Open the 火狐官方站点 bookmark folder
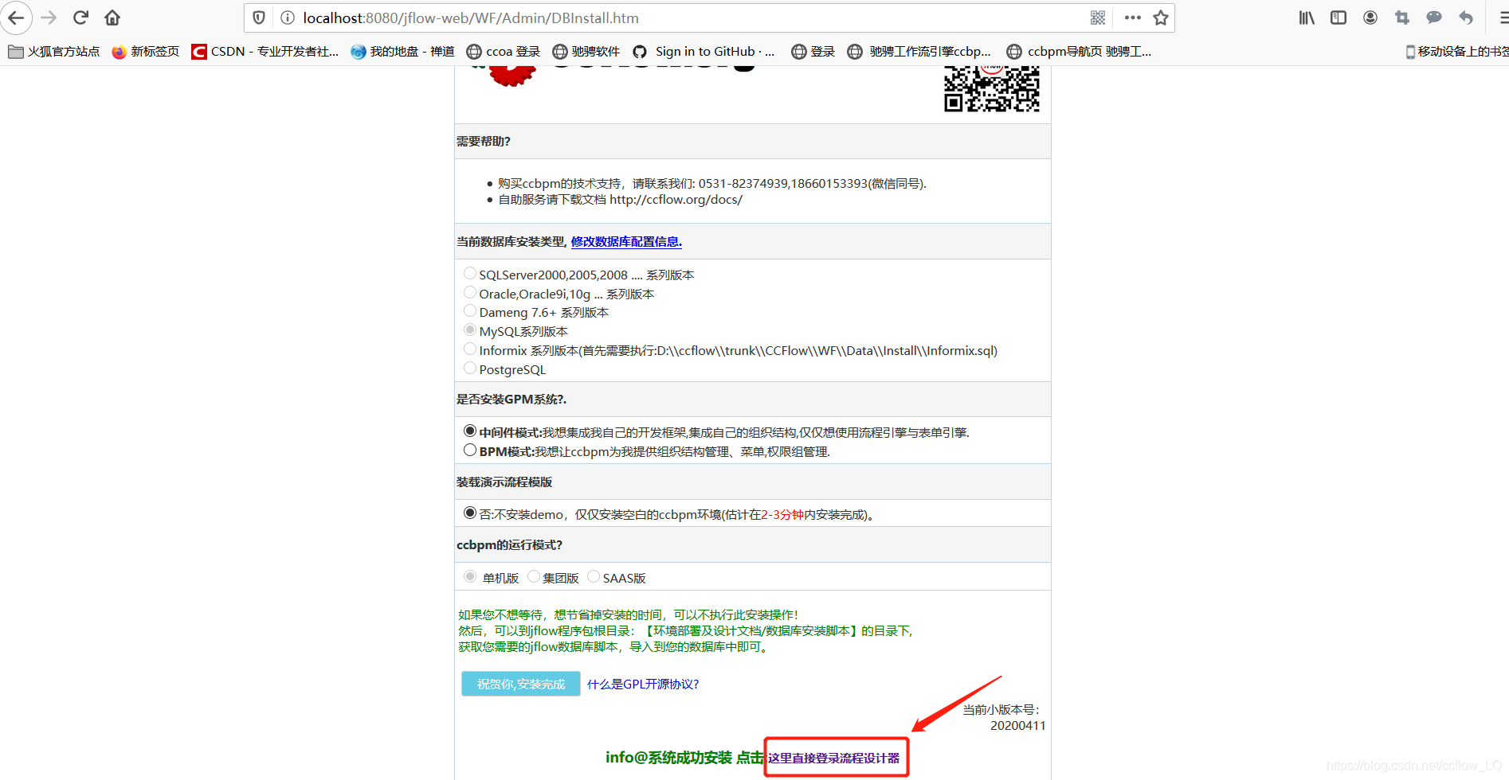The image size is (1509, 780). 54,52
